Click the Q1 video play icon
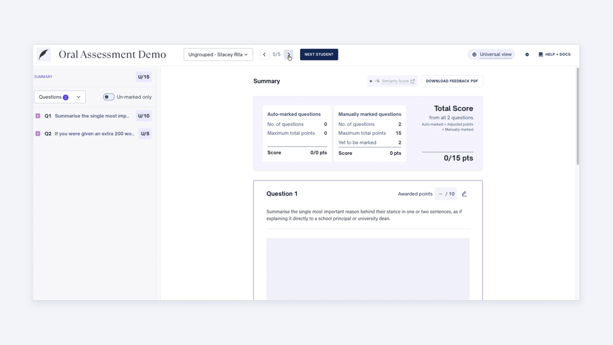Screen dimensions: 613x345 point(38,116)
